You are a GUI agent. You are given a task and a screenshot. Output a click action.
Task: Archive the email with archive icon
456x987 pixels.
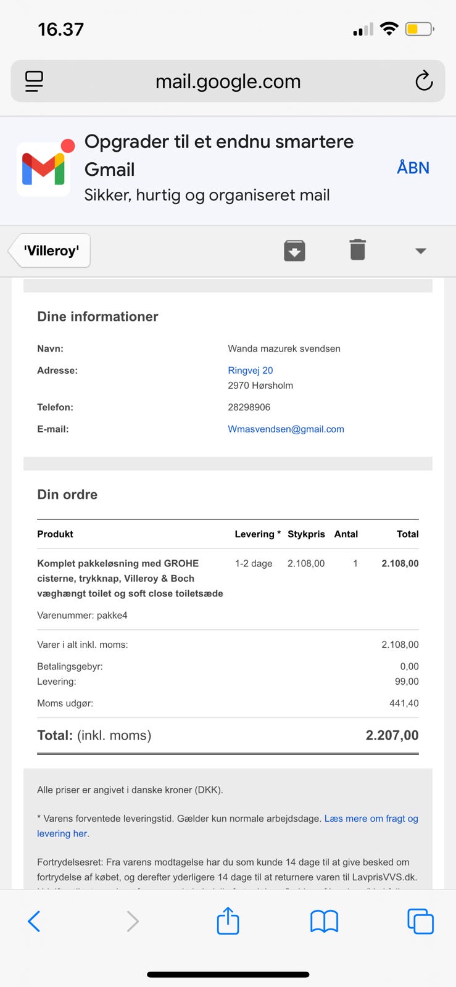click(294, 250)
